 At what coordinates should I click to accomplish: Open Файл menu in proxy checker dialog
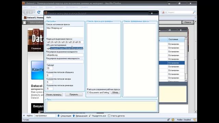[49, 17]
